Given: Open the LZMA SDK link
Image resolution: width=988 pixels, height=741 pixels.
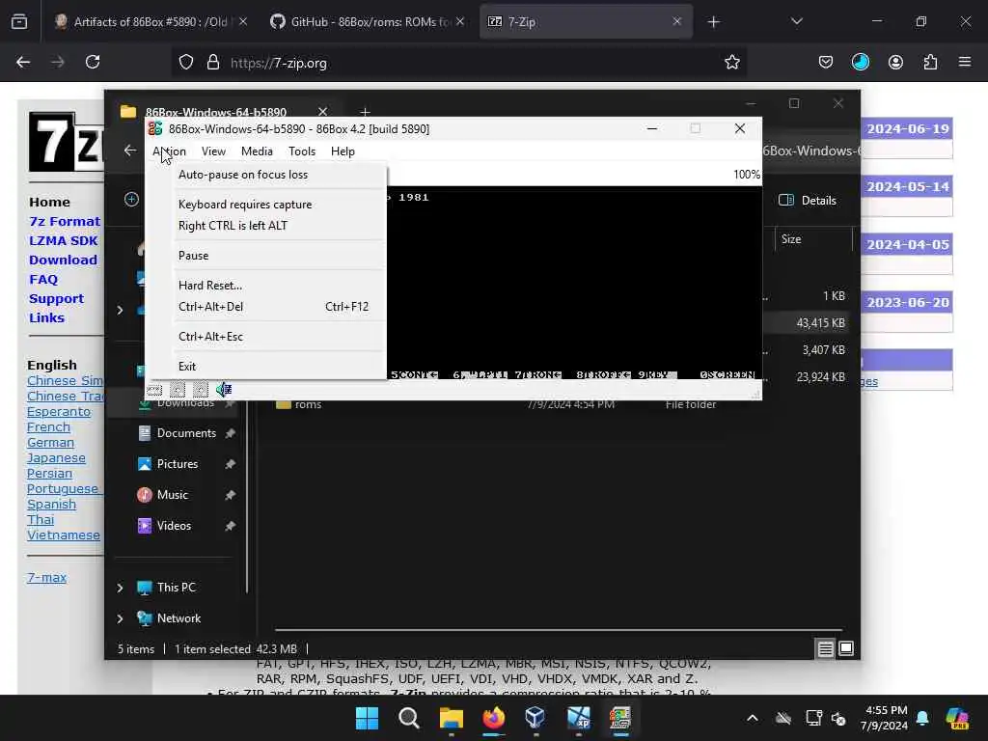Looking at the screenshot, I should pyautogui.click(x=63, y=241).
